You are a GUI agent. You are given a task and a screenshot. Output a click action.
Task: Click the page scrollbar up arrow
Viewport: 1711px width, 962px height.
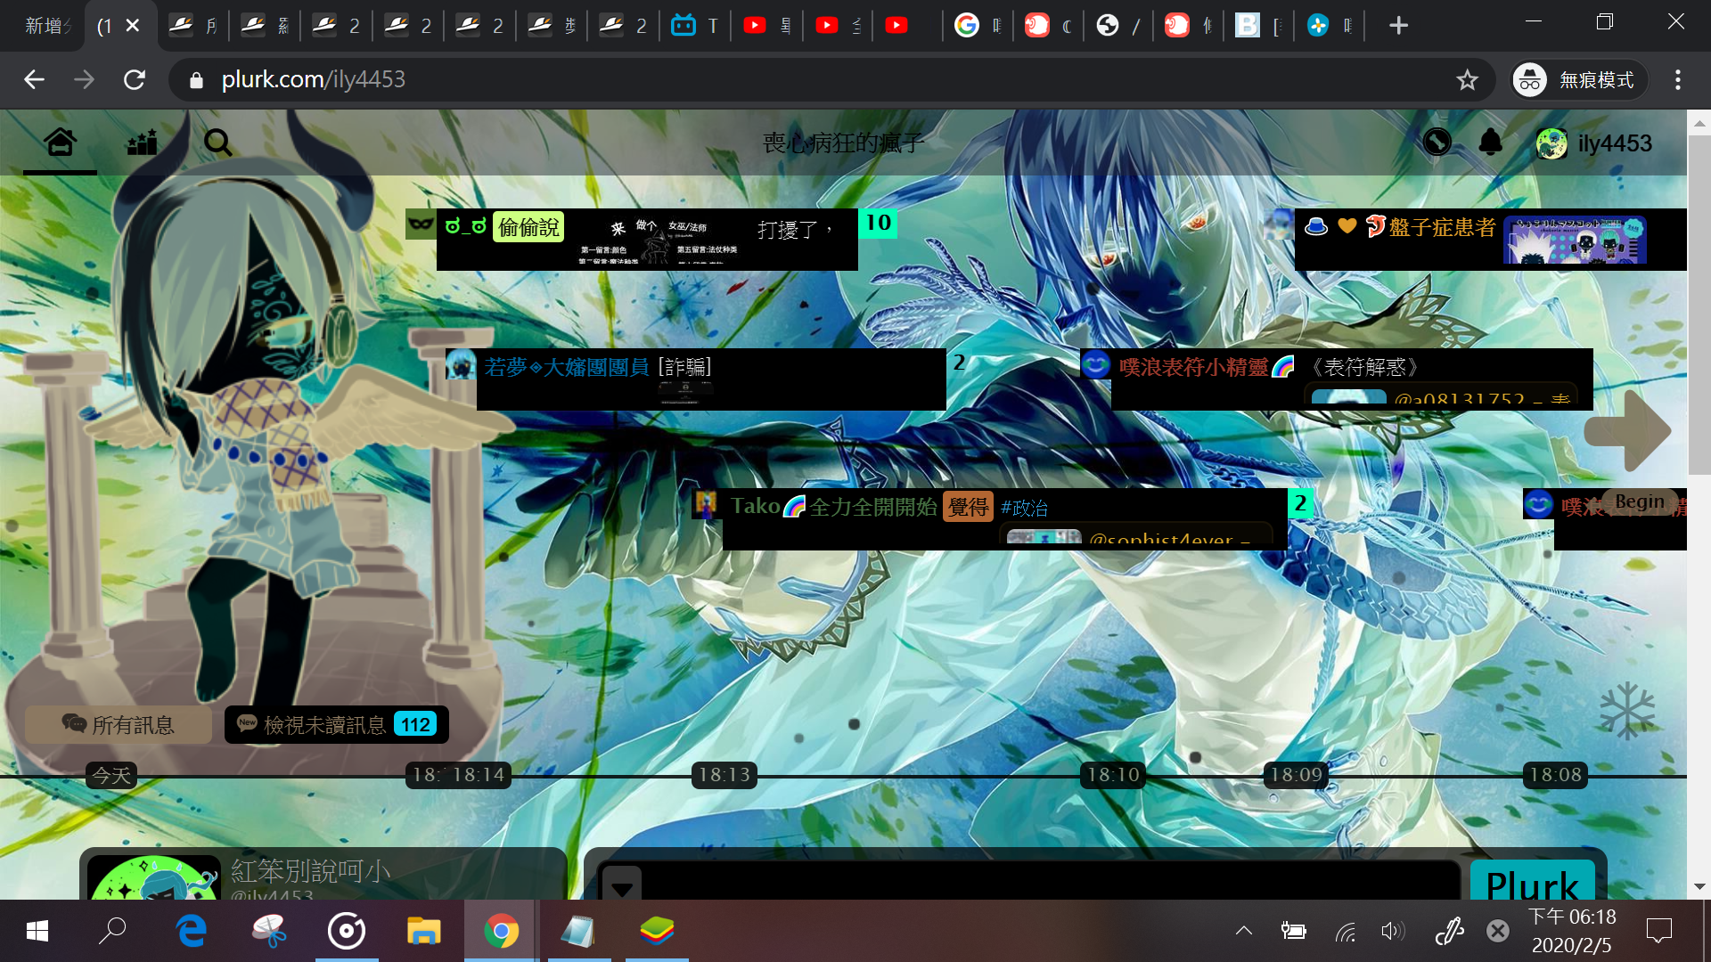coord(1699,123)
